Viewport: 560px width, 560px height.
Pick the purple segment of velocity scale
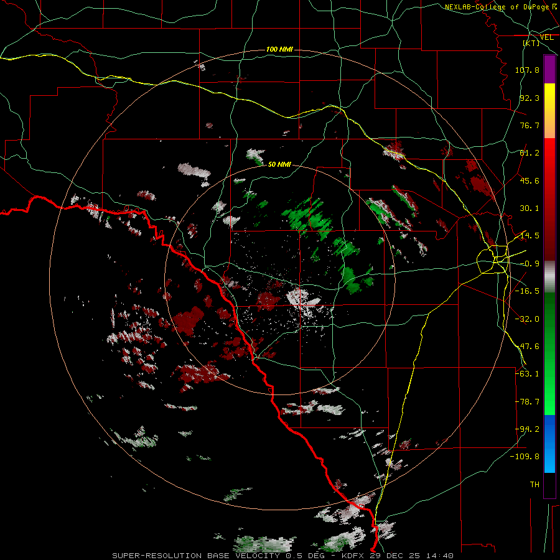coord(549,70)
